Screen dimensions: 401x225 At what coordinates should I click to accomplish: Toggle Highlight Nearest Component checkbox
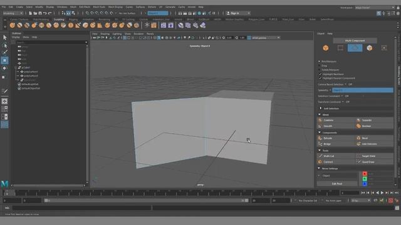point(320,78)
